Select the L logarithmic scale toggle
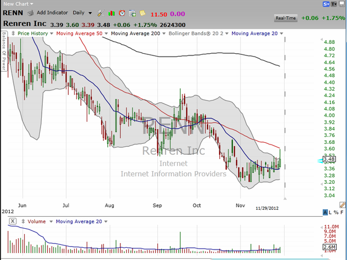The width and height of the screenshot is (347, 260). click(330, 213)
